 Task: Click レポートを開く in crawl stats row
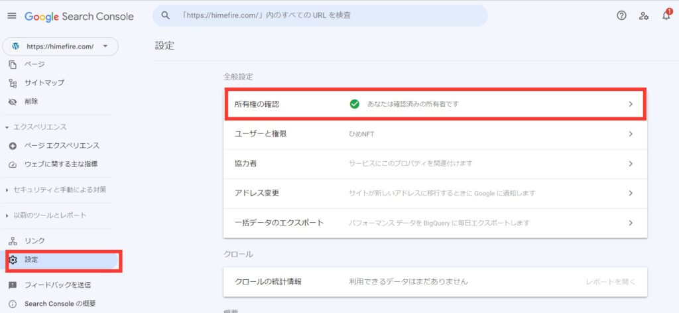point(611,282)
